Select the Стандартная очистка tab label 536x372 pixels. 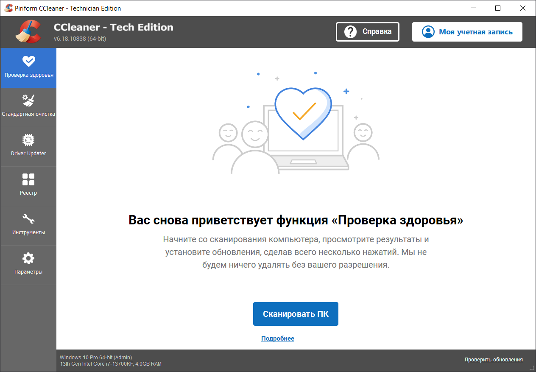28,114
